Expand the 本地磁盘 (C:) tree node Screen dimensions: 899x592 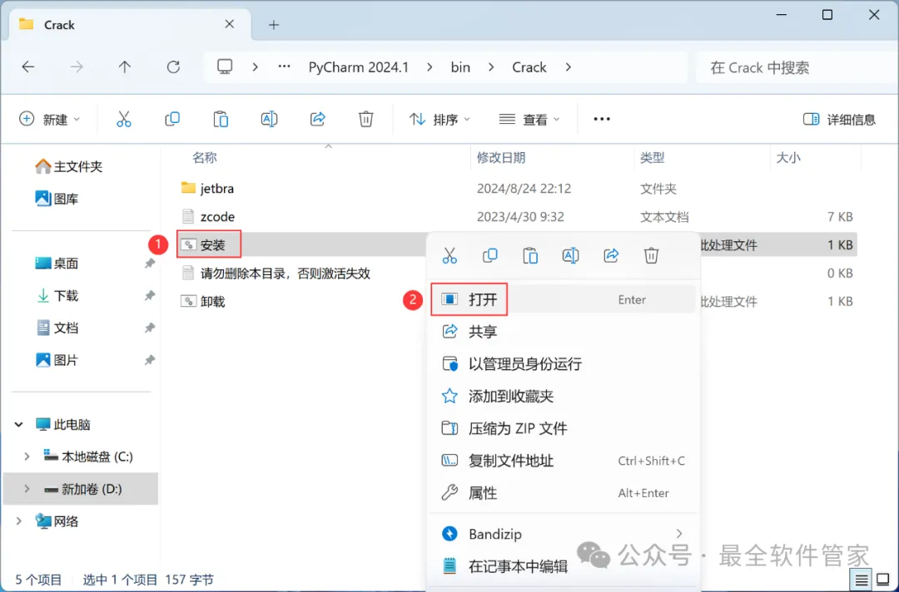27,456
